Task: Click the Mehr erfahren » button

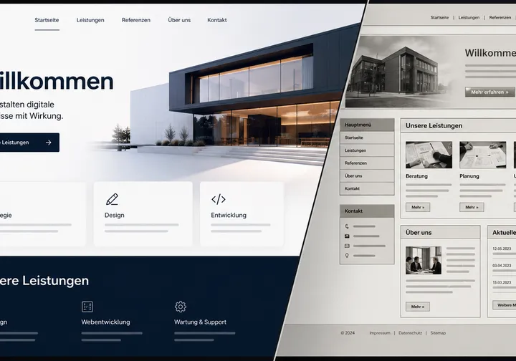Action: (x=489, y=92)
